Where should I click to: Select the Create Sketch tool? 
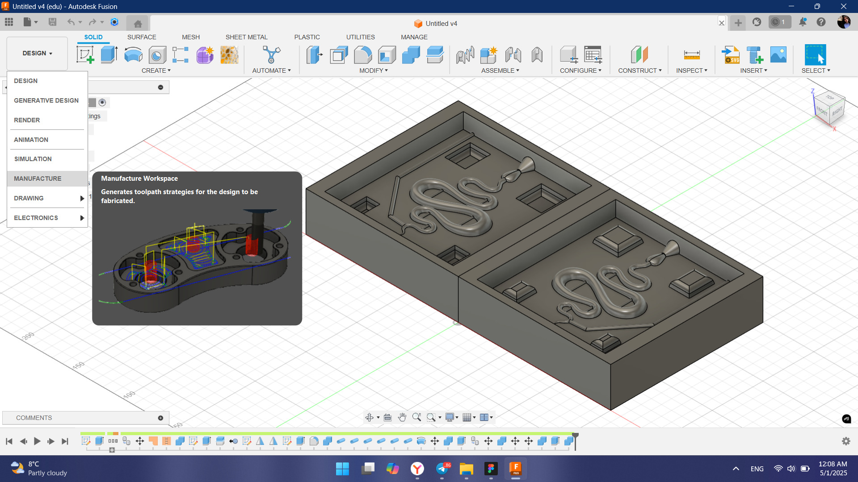(x=85, y=55)
